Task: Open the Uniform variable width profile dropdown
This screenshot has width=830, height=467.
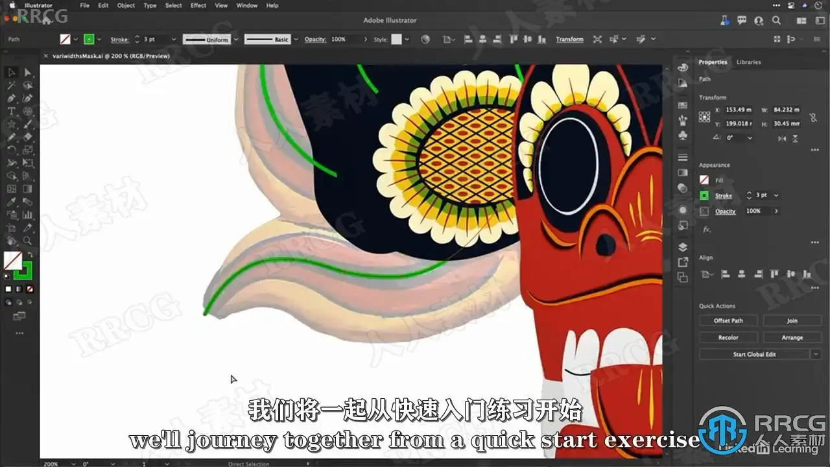Action: click(x=235, y=40)
